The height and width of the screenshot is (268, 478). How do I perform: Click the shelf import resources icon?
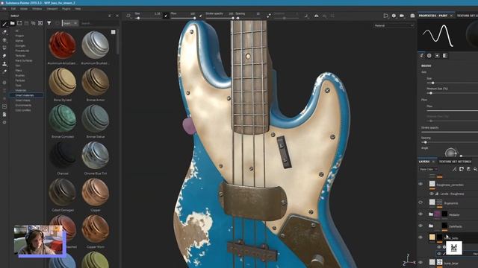tap(40, 23)
